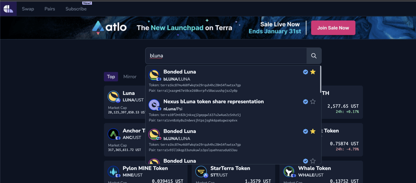The image size is (416, 183).
Task: Click the 1.3579 UST price
Action: (x=258, y=181)
